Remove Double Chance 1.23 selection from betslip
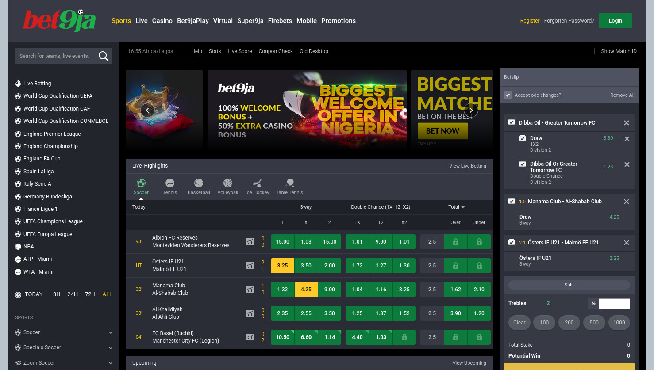The height and width of the screenshot is (370, 654). click(x=627, y=164)
